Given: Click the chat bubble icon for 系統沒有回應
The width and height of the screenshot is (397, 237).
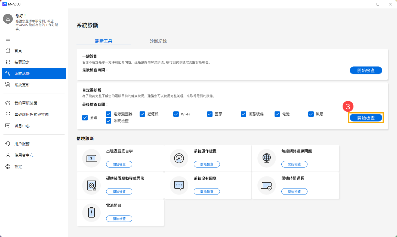Looking at the screenshot, I should 179,185.
